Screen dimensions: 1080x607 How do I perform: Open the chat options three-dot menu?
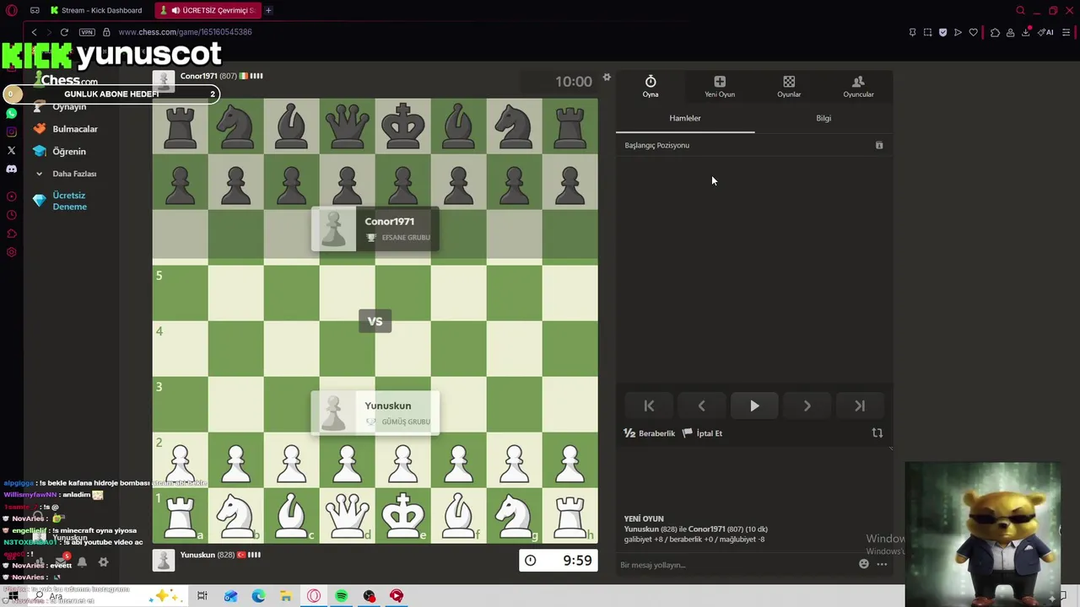click(x=882, y=564)
